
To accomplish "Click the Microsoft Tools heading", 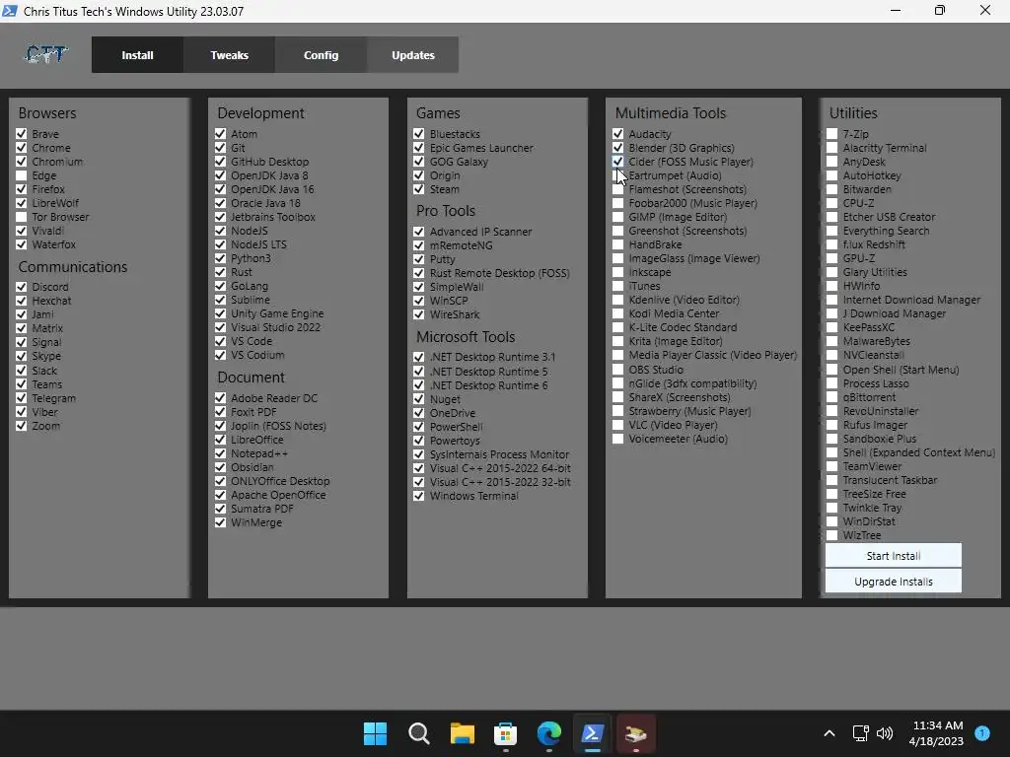I will click(x=466, y=337).
